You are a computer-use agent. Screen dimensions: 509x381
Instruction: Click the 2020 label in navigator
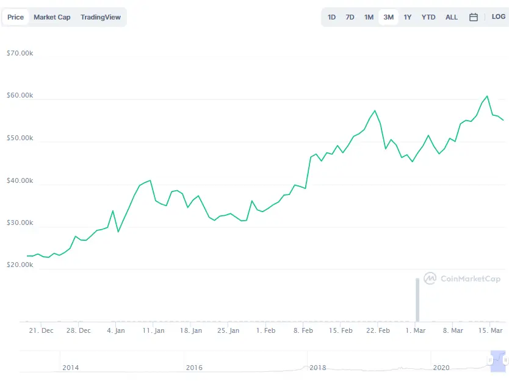pos(441,368)
